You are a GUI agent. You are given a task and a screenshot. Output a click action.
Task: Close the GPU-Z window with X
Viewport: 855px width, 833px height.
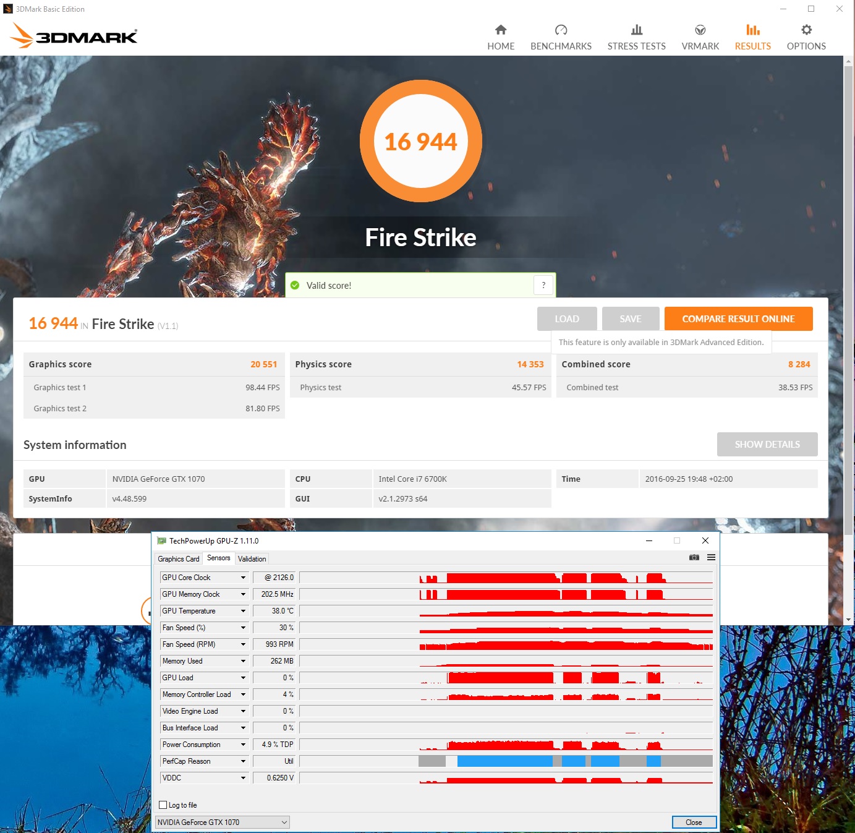pos(705,540)
